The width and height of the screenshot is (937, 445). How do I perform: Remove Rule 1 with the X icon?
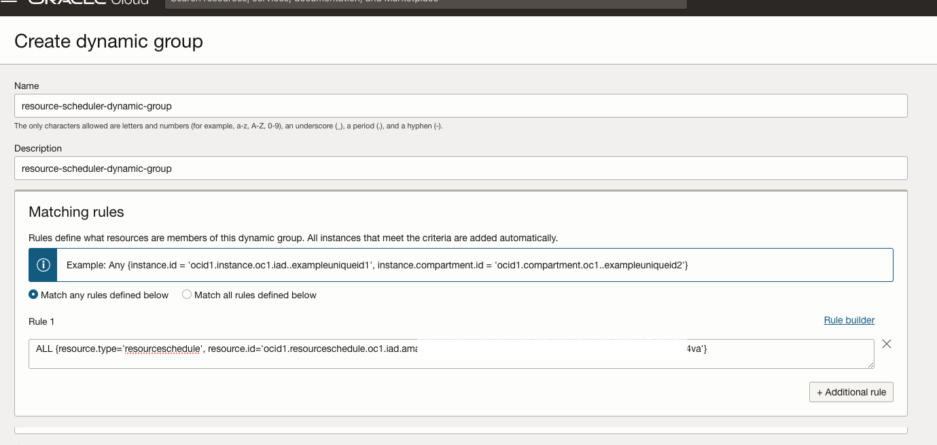click(x=887, y=344)
